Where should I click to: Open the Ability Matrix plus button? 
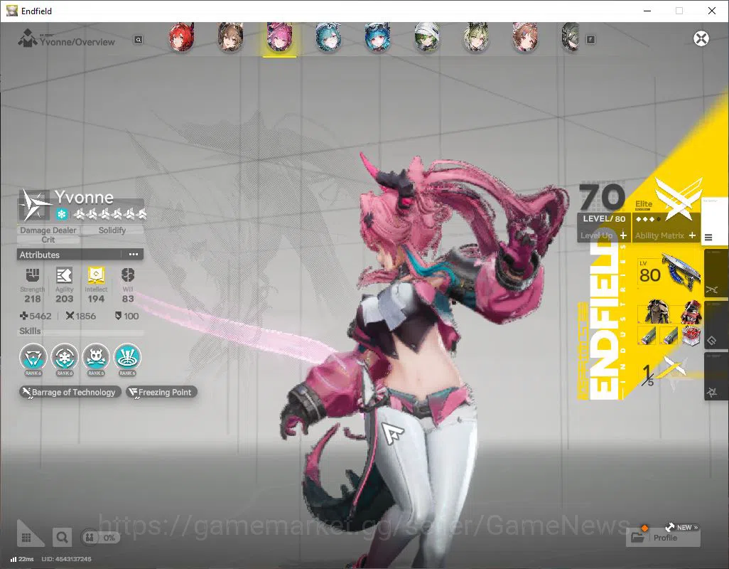coord(692,235)
